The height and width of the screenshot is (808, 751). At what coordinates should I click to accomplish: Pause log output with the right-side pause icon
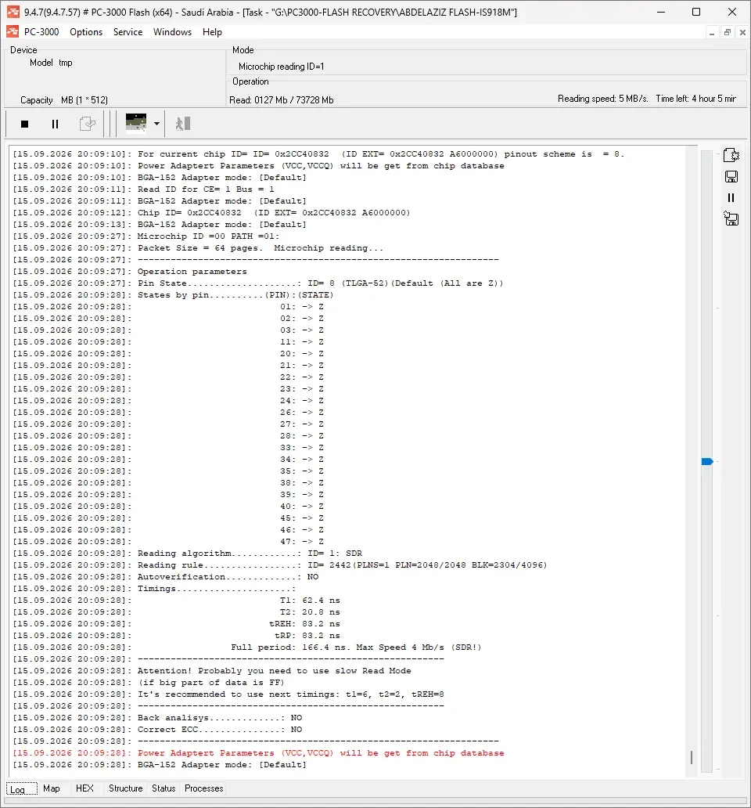click(731, 198)
